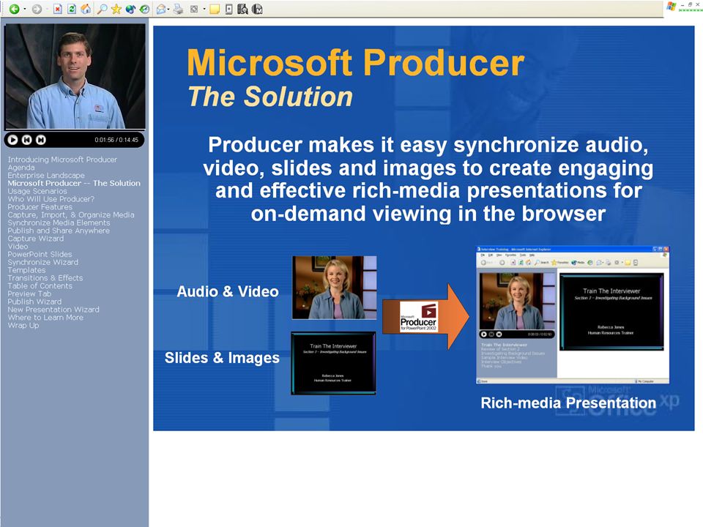Go to Who Will Use Producer?

coord(51,199)
